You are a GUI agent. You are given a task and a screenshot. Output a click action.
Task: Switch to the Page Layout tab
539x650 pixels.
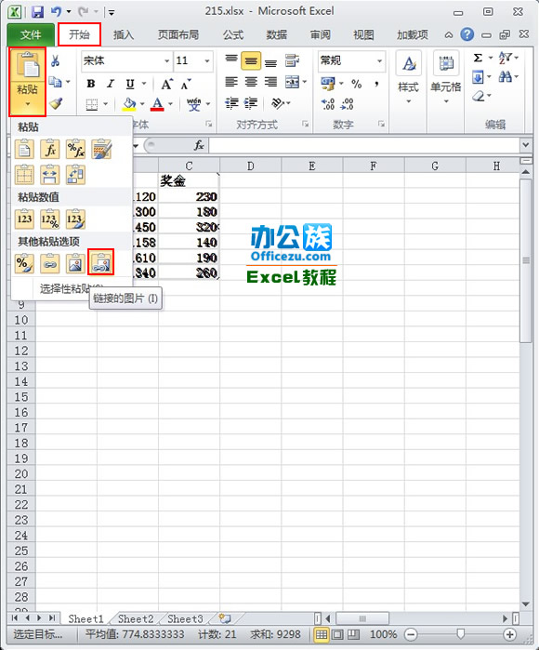tap(178, 34)
